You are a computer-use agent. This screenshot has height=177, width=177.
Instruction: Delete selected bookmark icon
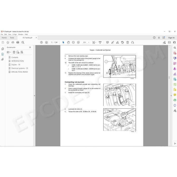point(14,52)
